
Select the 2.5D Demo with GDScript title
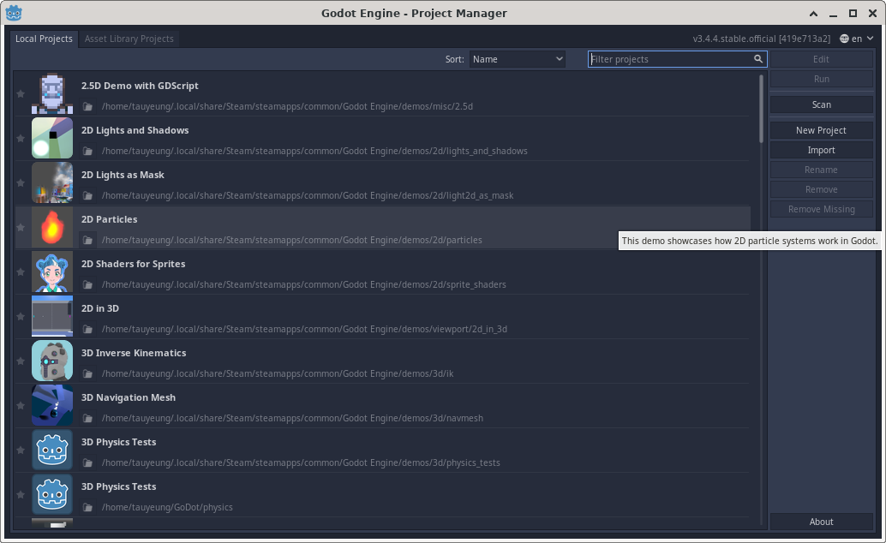point(140,86)
